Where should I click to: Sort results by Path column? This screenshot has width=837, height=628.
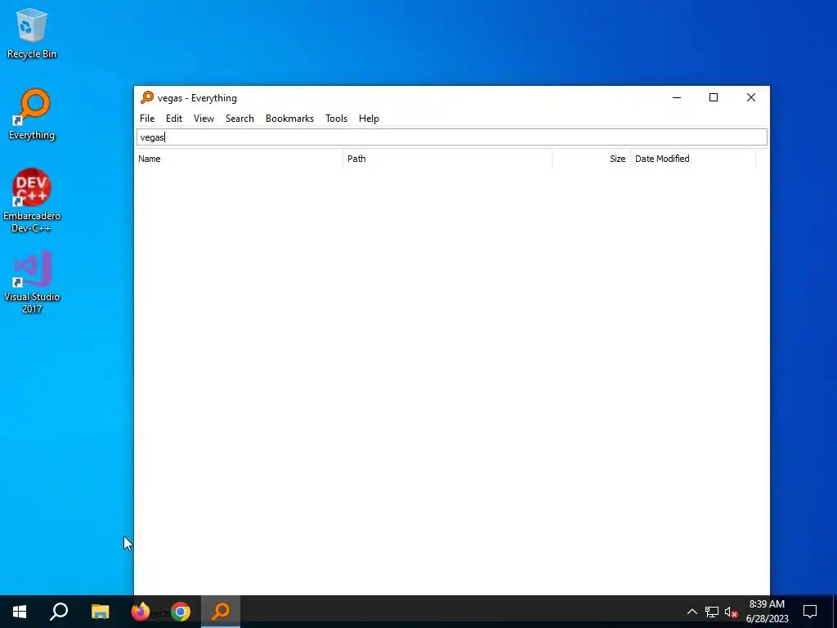447,159
